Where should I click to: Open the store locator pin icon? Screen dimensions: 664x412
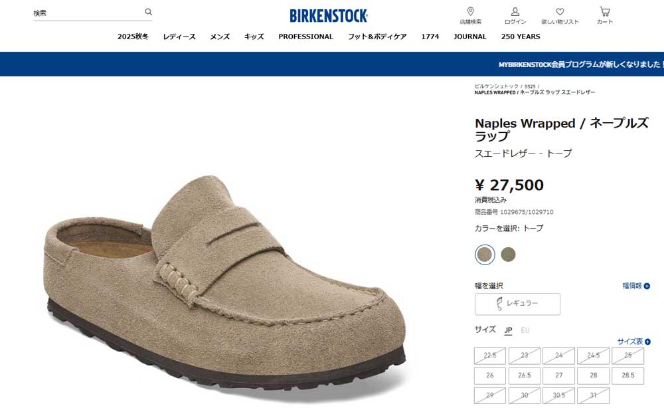(x=470, y=12)
